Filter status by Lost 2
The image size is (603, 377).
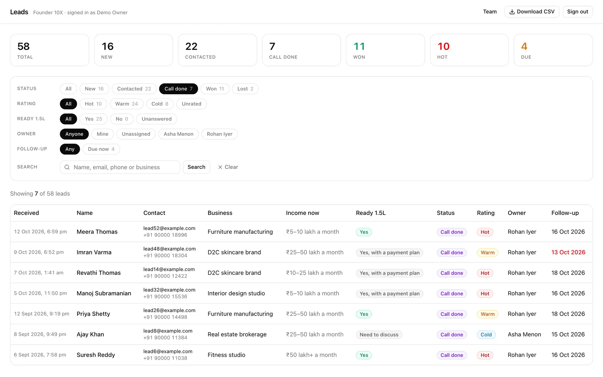click(245, 89)
